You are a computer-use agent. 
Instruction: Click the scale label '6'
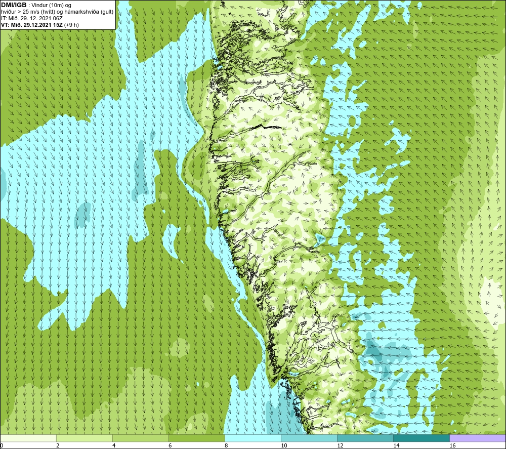pos(171,446)
